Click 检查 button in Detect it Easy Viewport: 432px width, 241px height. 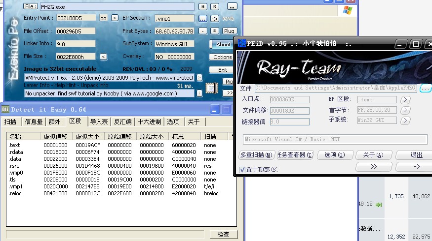pyautogui.click(x=223, y=234)
